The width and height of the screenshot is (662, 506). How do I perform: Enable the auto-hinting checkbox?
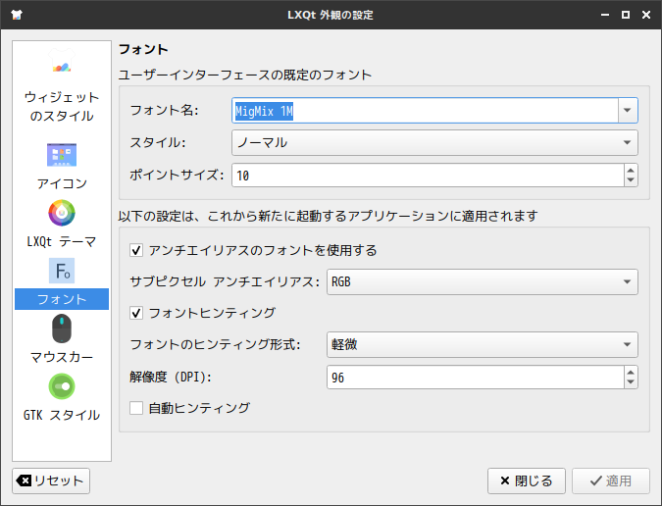(x=136, y=407)
